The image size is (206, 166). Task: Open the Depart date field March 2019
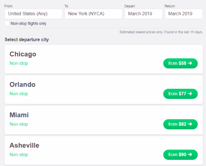[x=144, y=14]
